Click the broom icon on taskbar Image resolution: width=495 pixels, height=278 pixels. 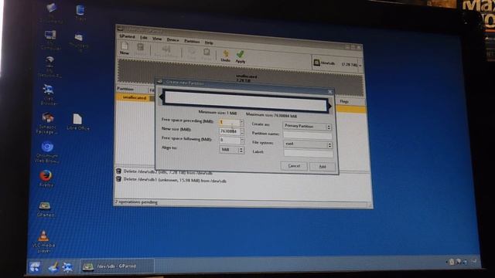[53, 267]
